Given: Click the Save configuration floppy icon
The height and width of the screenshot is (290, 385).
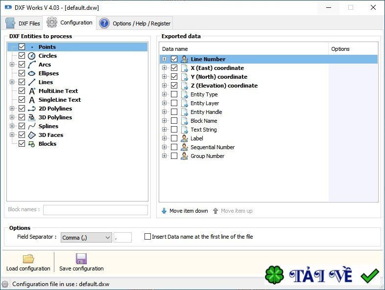Looking at the screenshot, I should (x=81, y=259).
